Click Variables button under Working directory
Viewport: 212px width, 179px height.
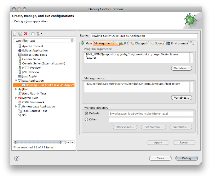181,127
